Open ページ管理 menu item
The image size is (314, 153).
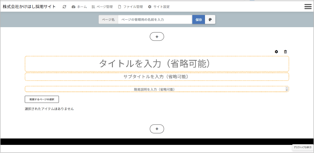pyautogui.click(x=102, y=7)
